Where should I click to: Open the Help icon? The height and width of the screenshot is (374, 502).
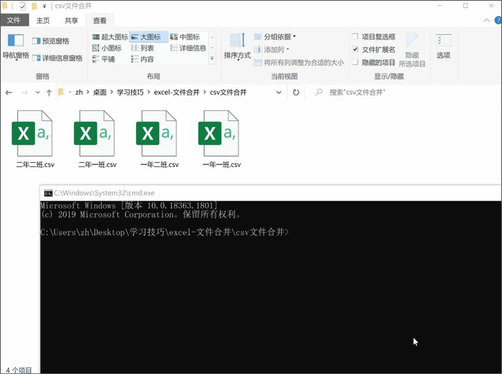tap(498, 20)
